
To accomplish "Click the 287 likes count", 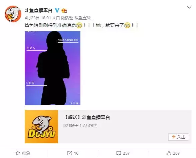I will coord(176,153).
